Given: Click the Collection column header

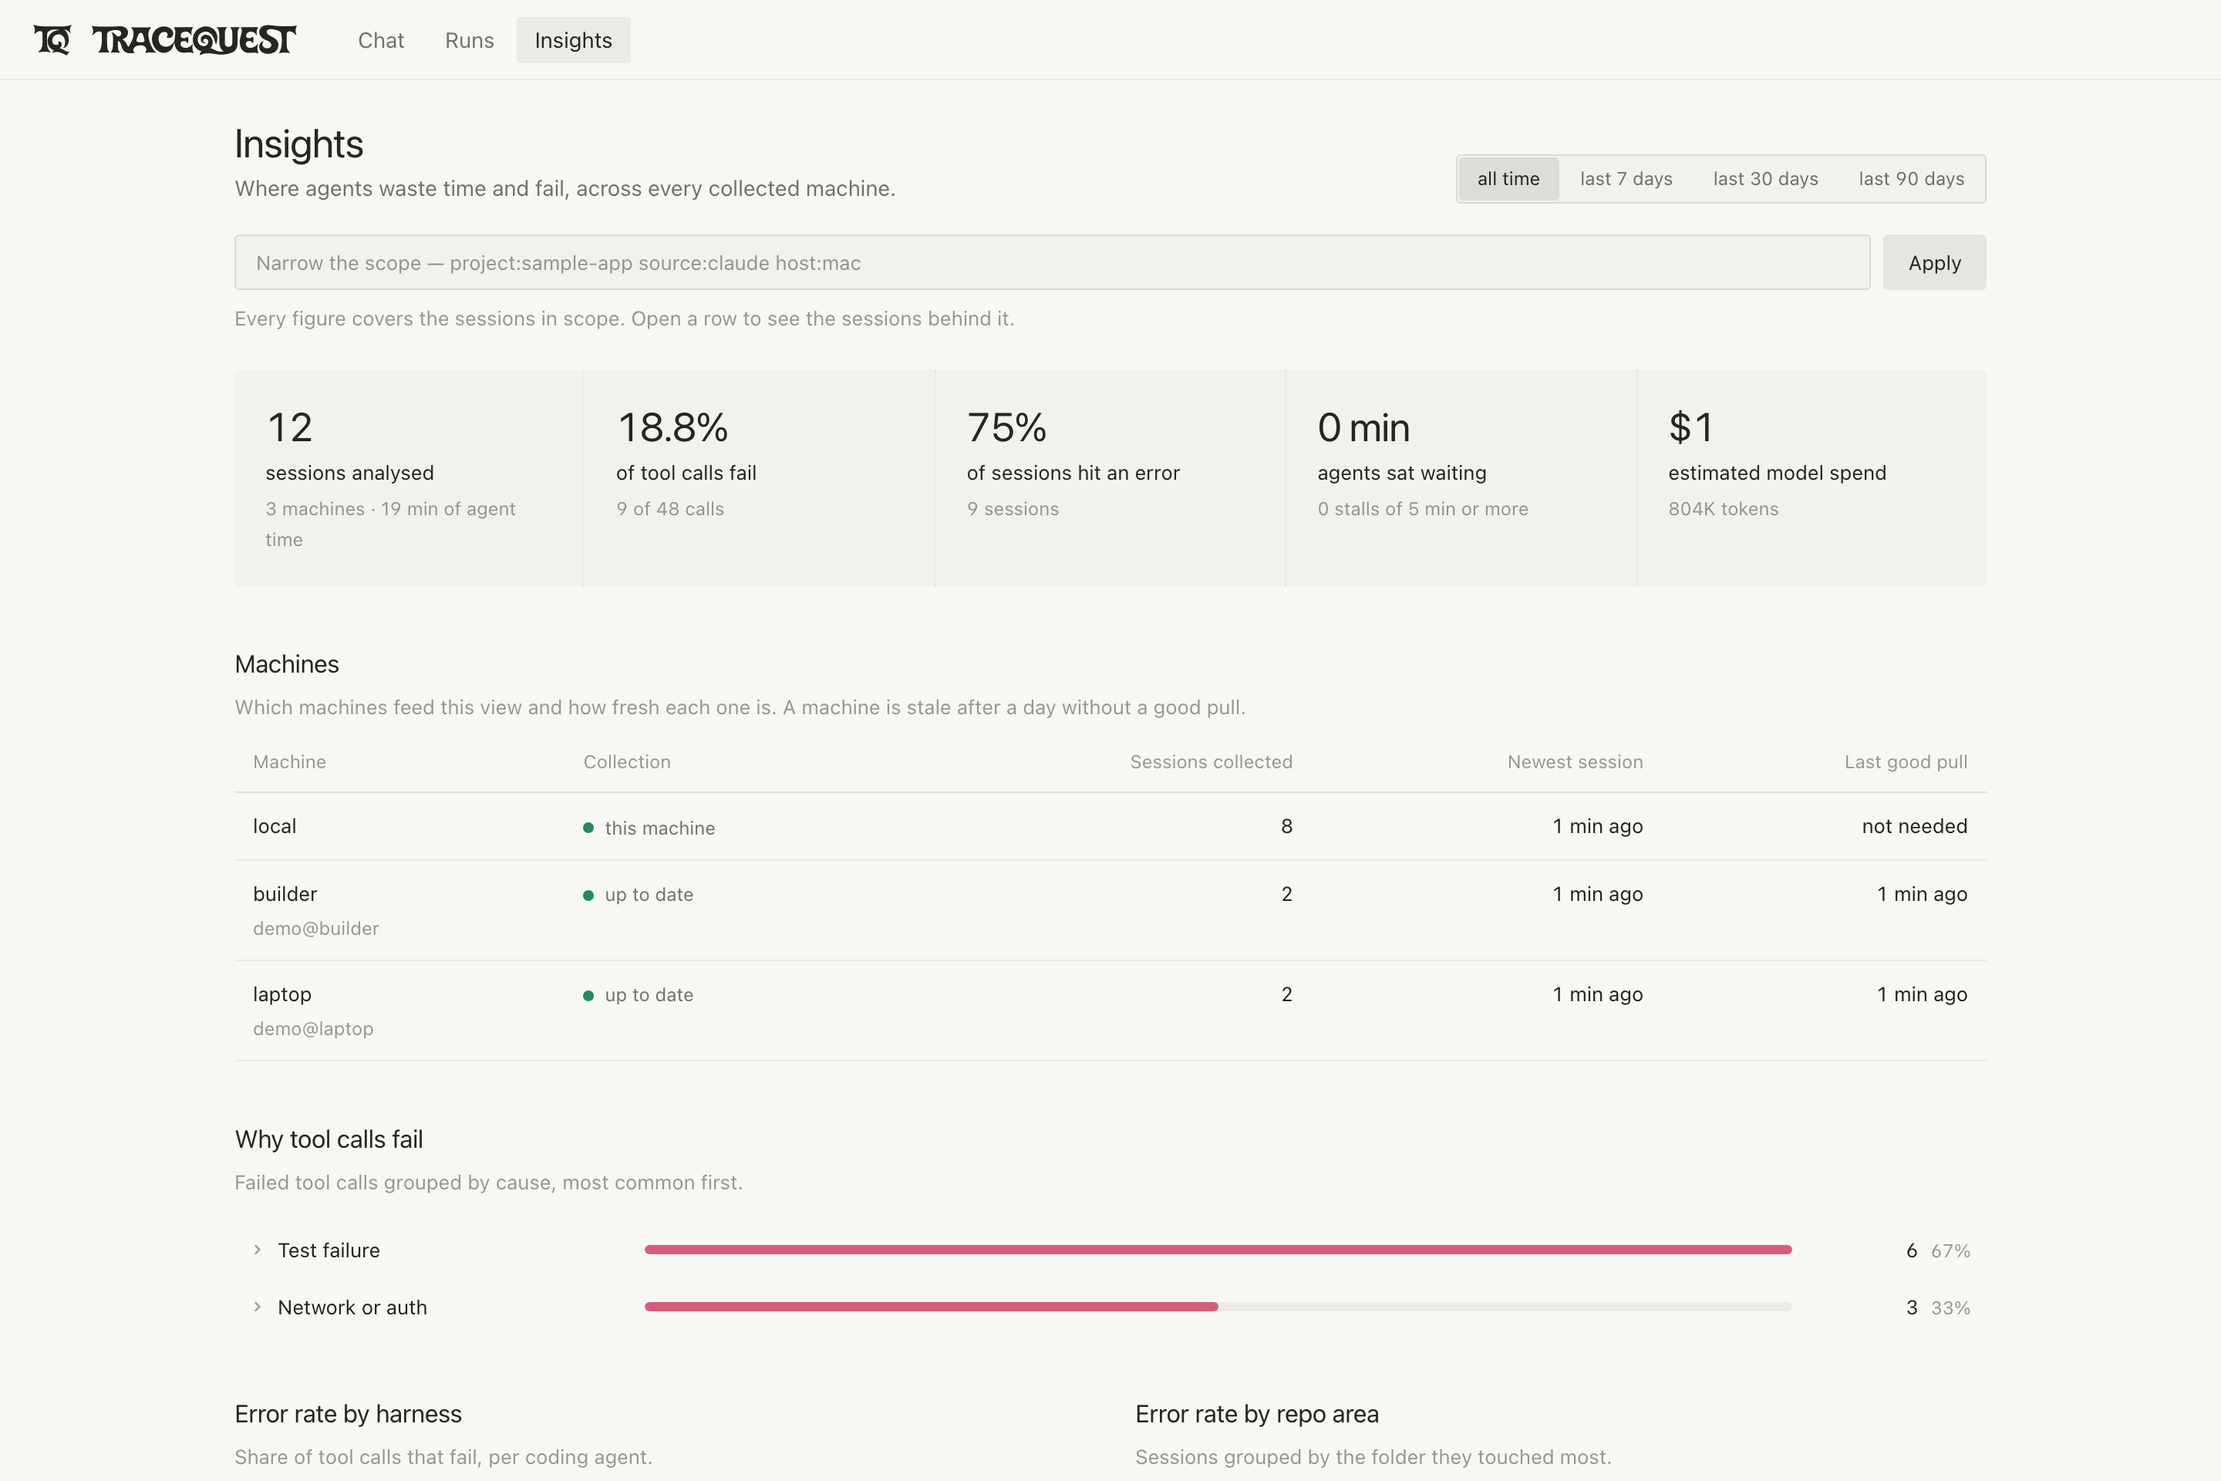Looking at the screenshot, I should click(x=627, y=762).
